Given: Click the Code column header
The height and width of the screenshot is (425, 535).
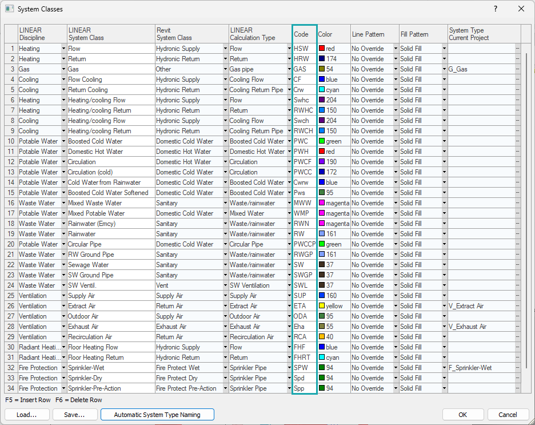Looking at the screenshot, I should [x=304, y=34].
